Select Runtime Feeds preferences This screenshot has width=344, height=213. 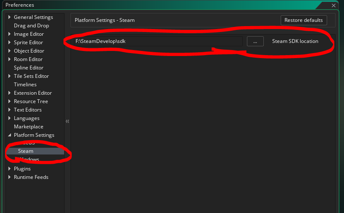31,177
